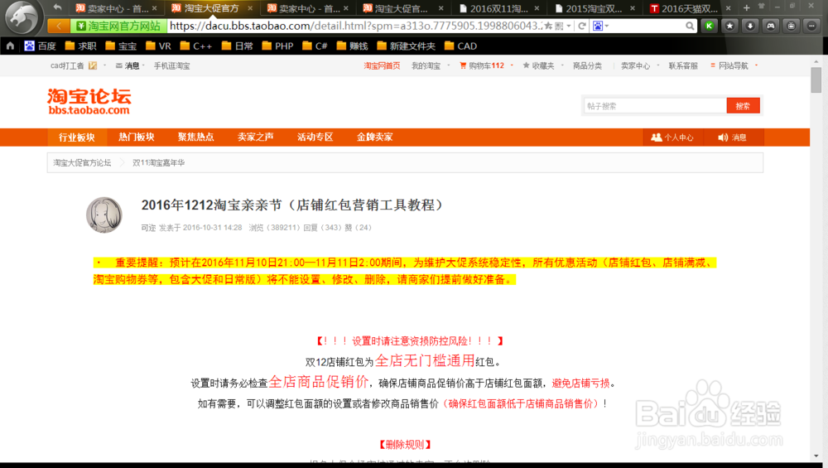Screen dimensions: 828x468
Task: Click the page vertical scrollbar thumb
Action: point(816,80)
